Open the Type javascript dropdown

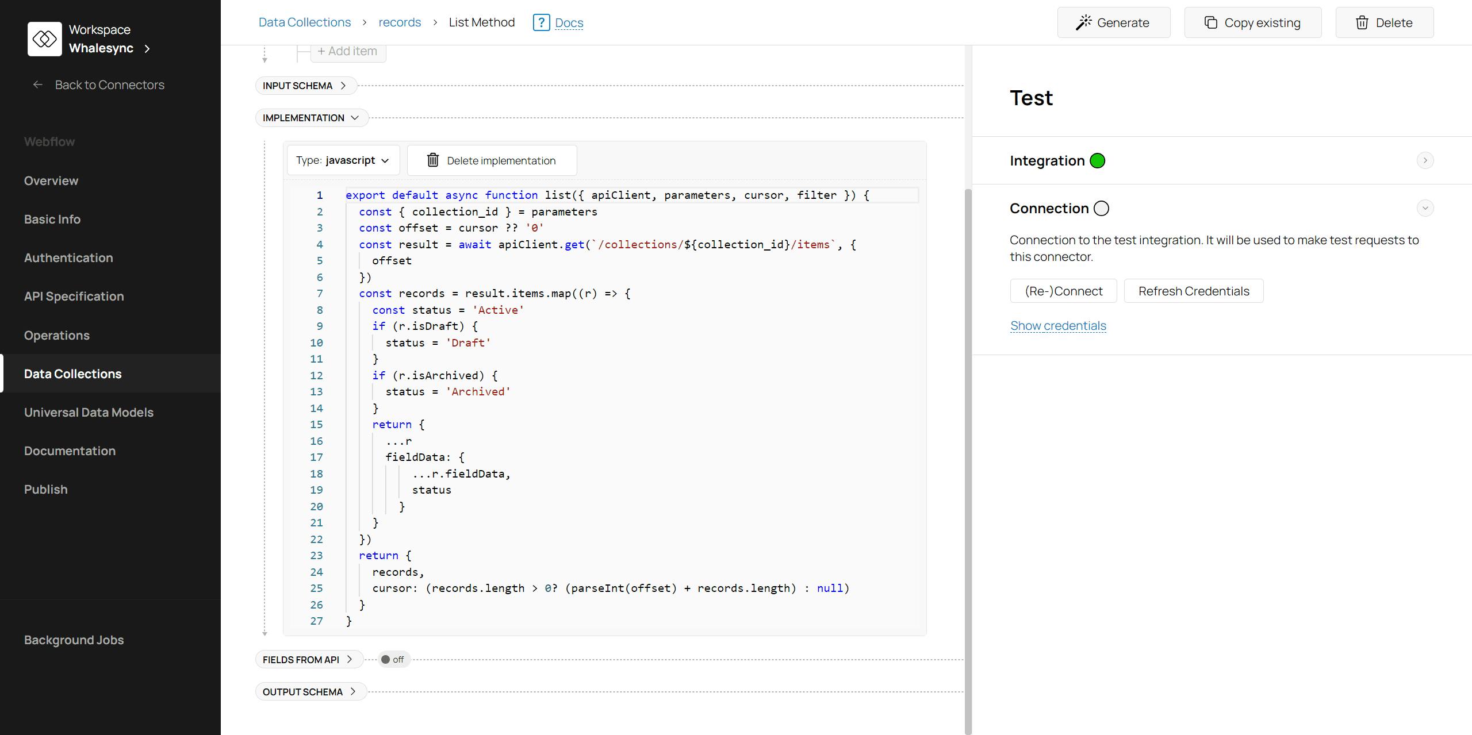tap(343, 160)
